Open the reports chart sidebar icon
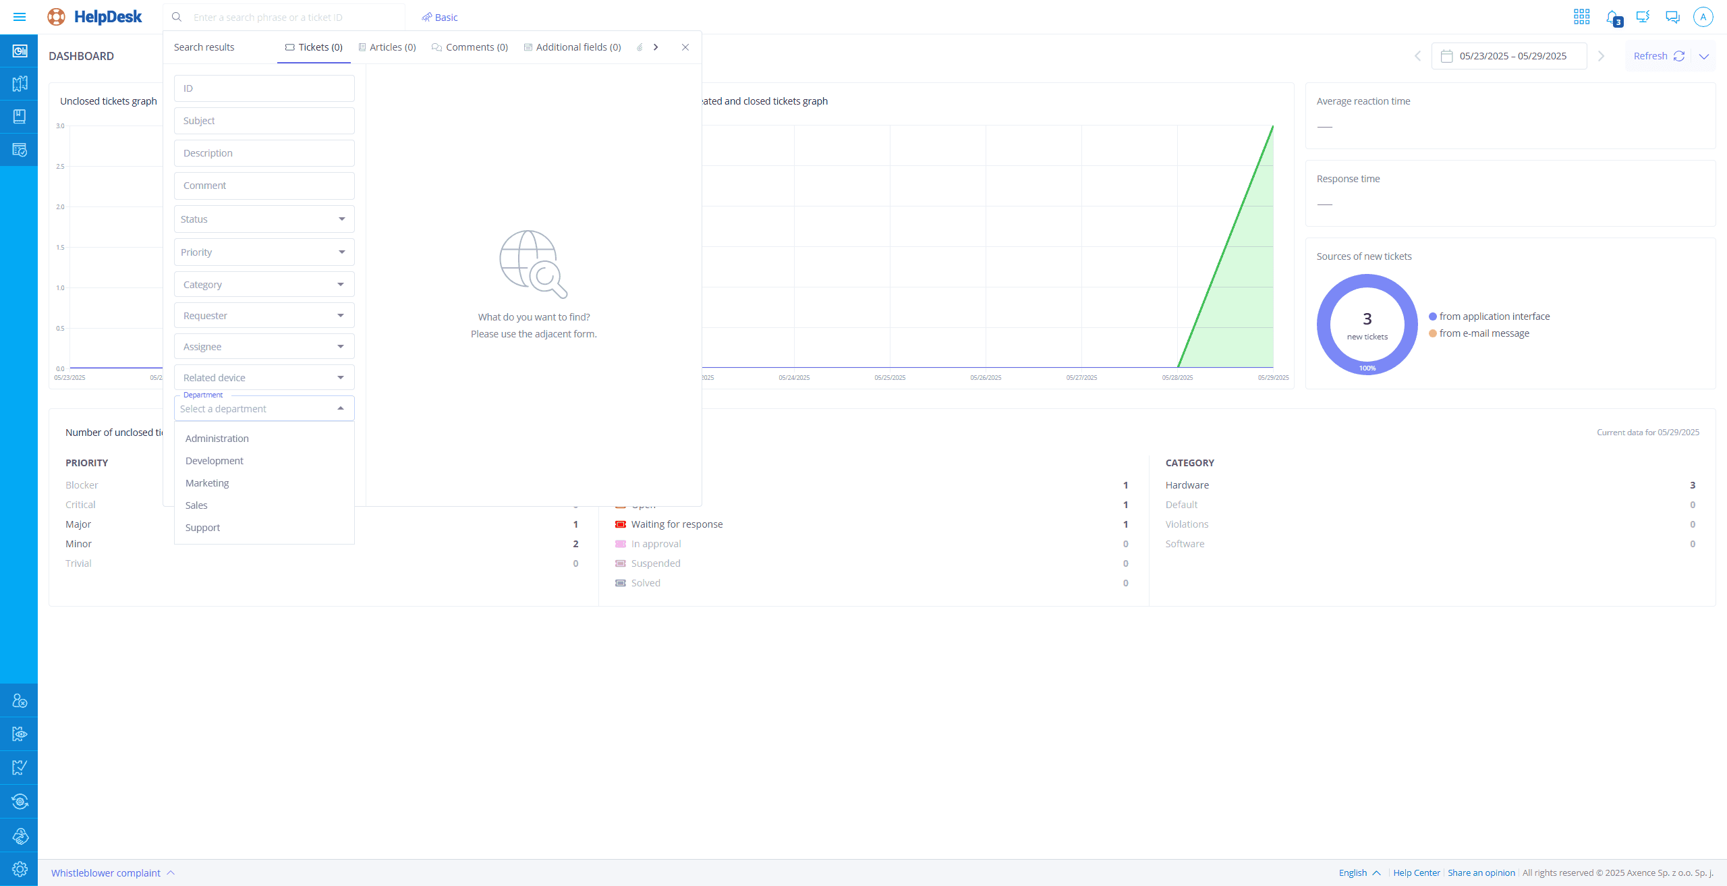Viewport: 1727px width, 886px height. 20,767
